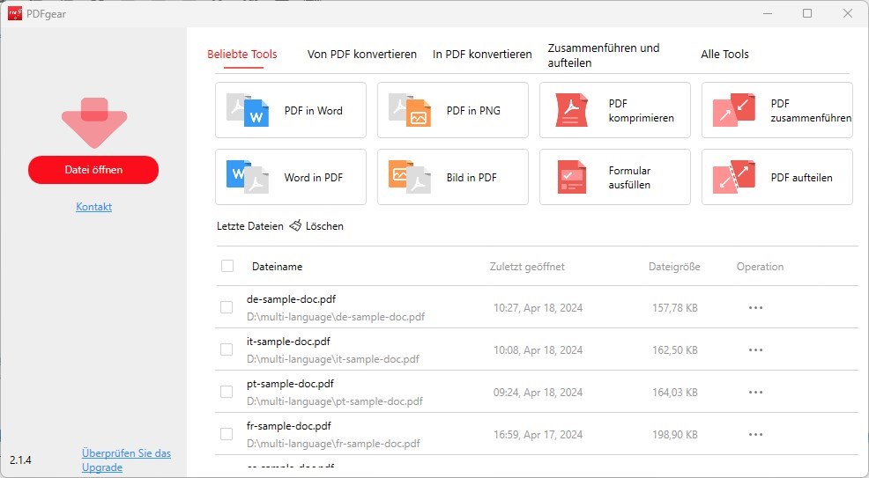Click the file size 162,50 KB
Image resolution: width=869 pixels, height=478 pixels.
675,349
